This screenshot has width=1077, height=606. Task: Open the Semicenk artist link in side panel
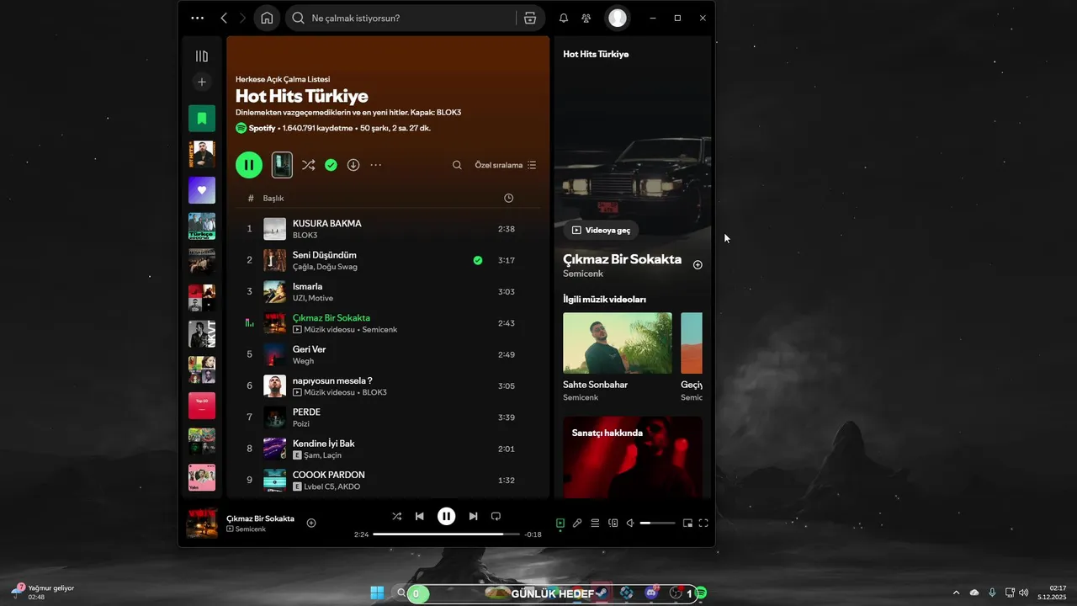583,274
